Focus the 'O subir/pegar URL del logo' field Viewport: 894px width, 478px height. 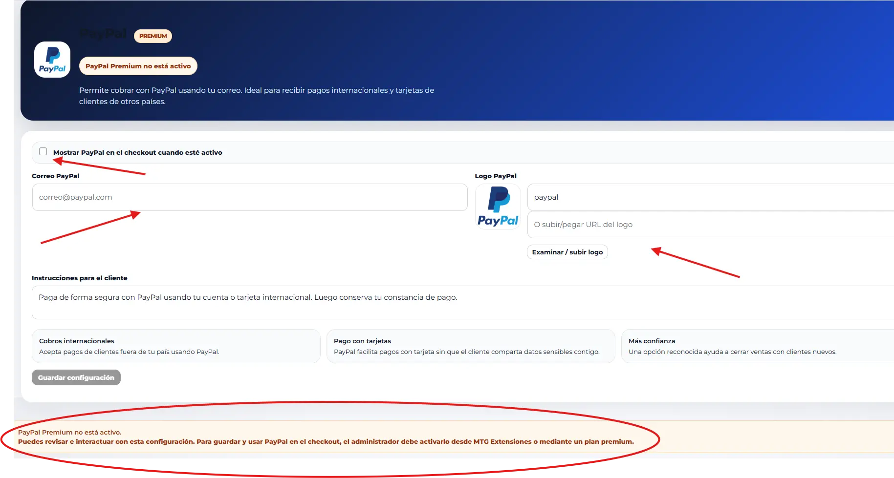[x=711, y=225]
